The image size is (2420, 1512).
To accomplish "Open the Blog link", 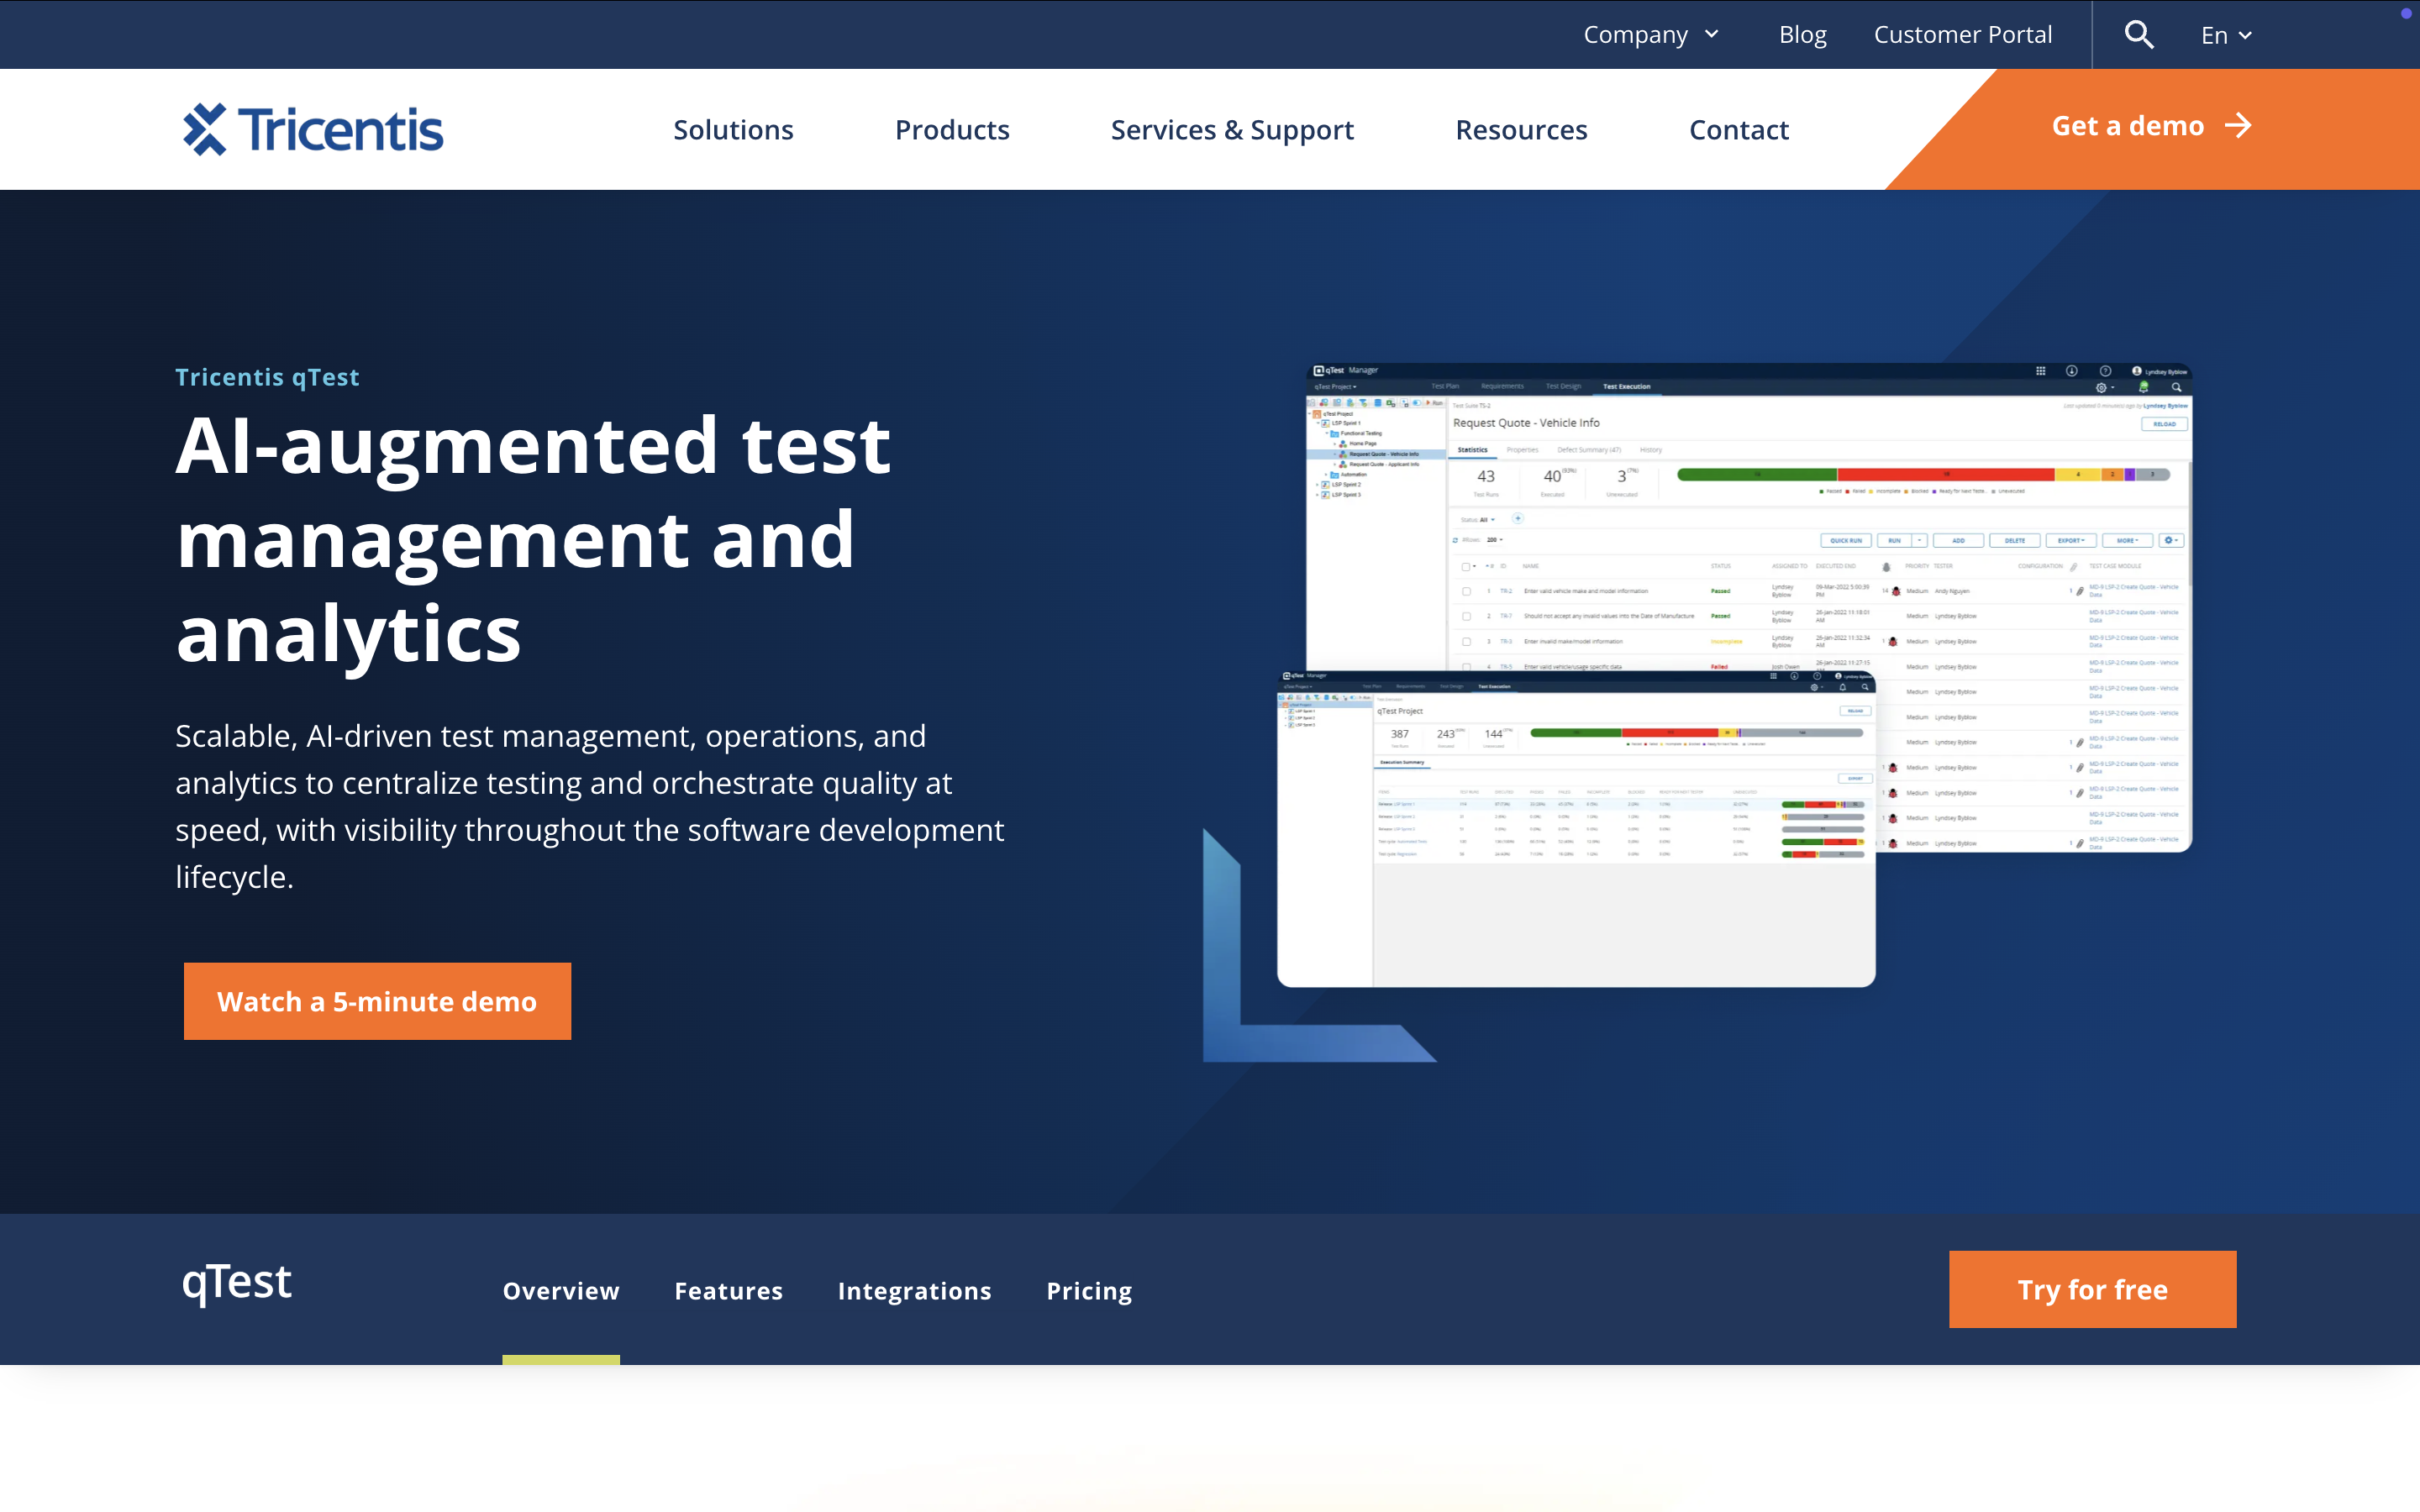I will (1802, 35).
